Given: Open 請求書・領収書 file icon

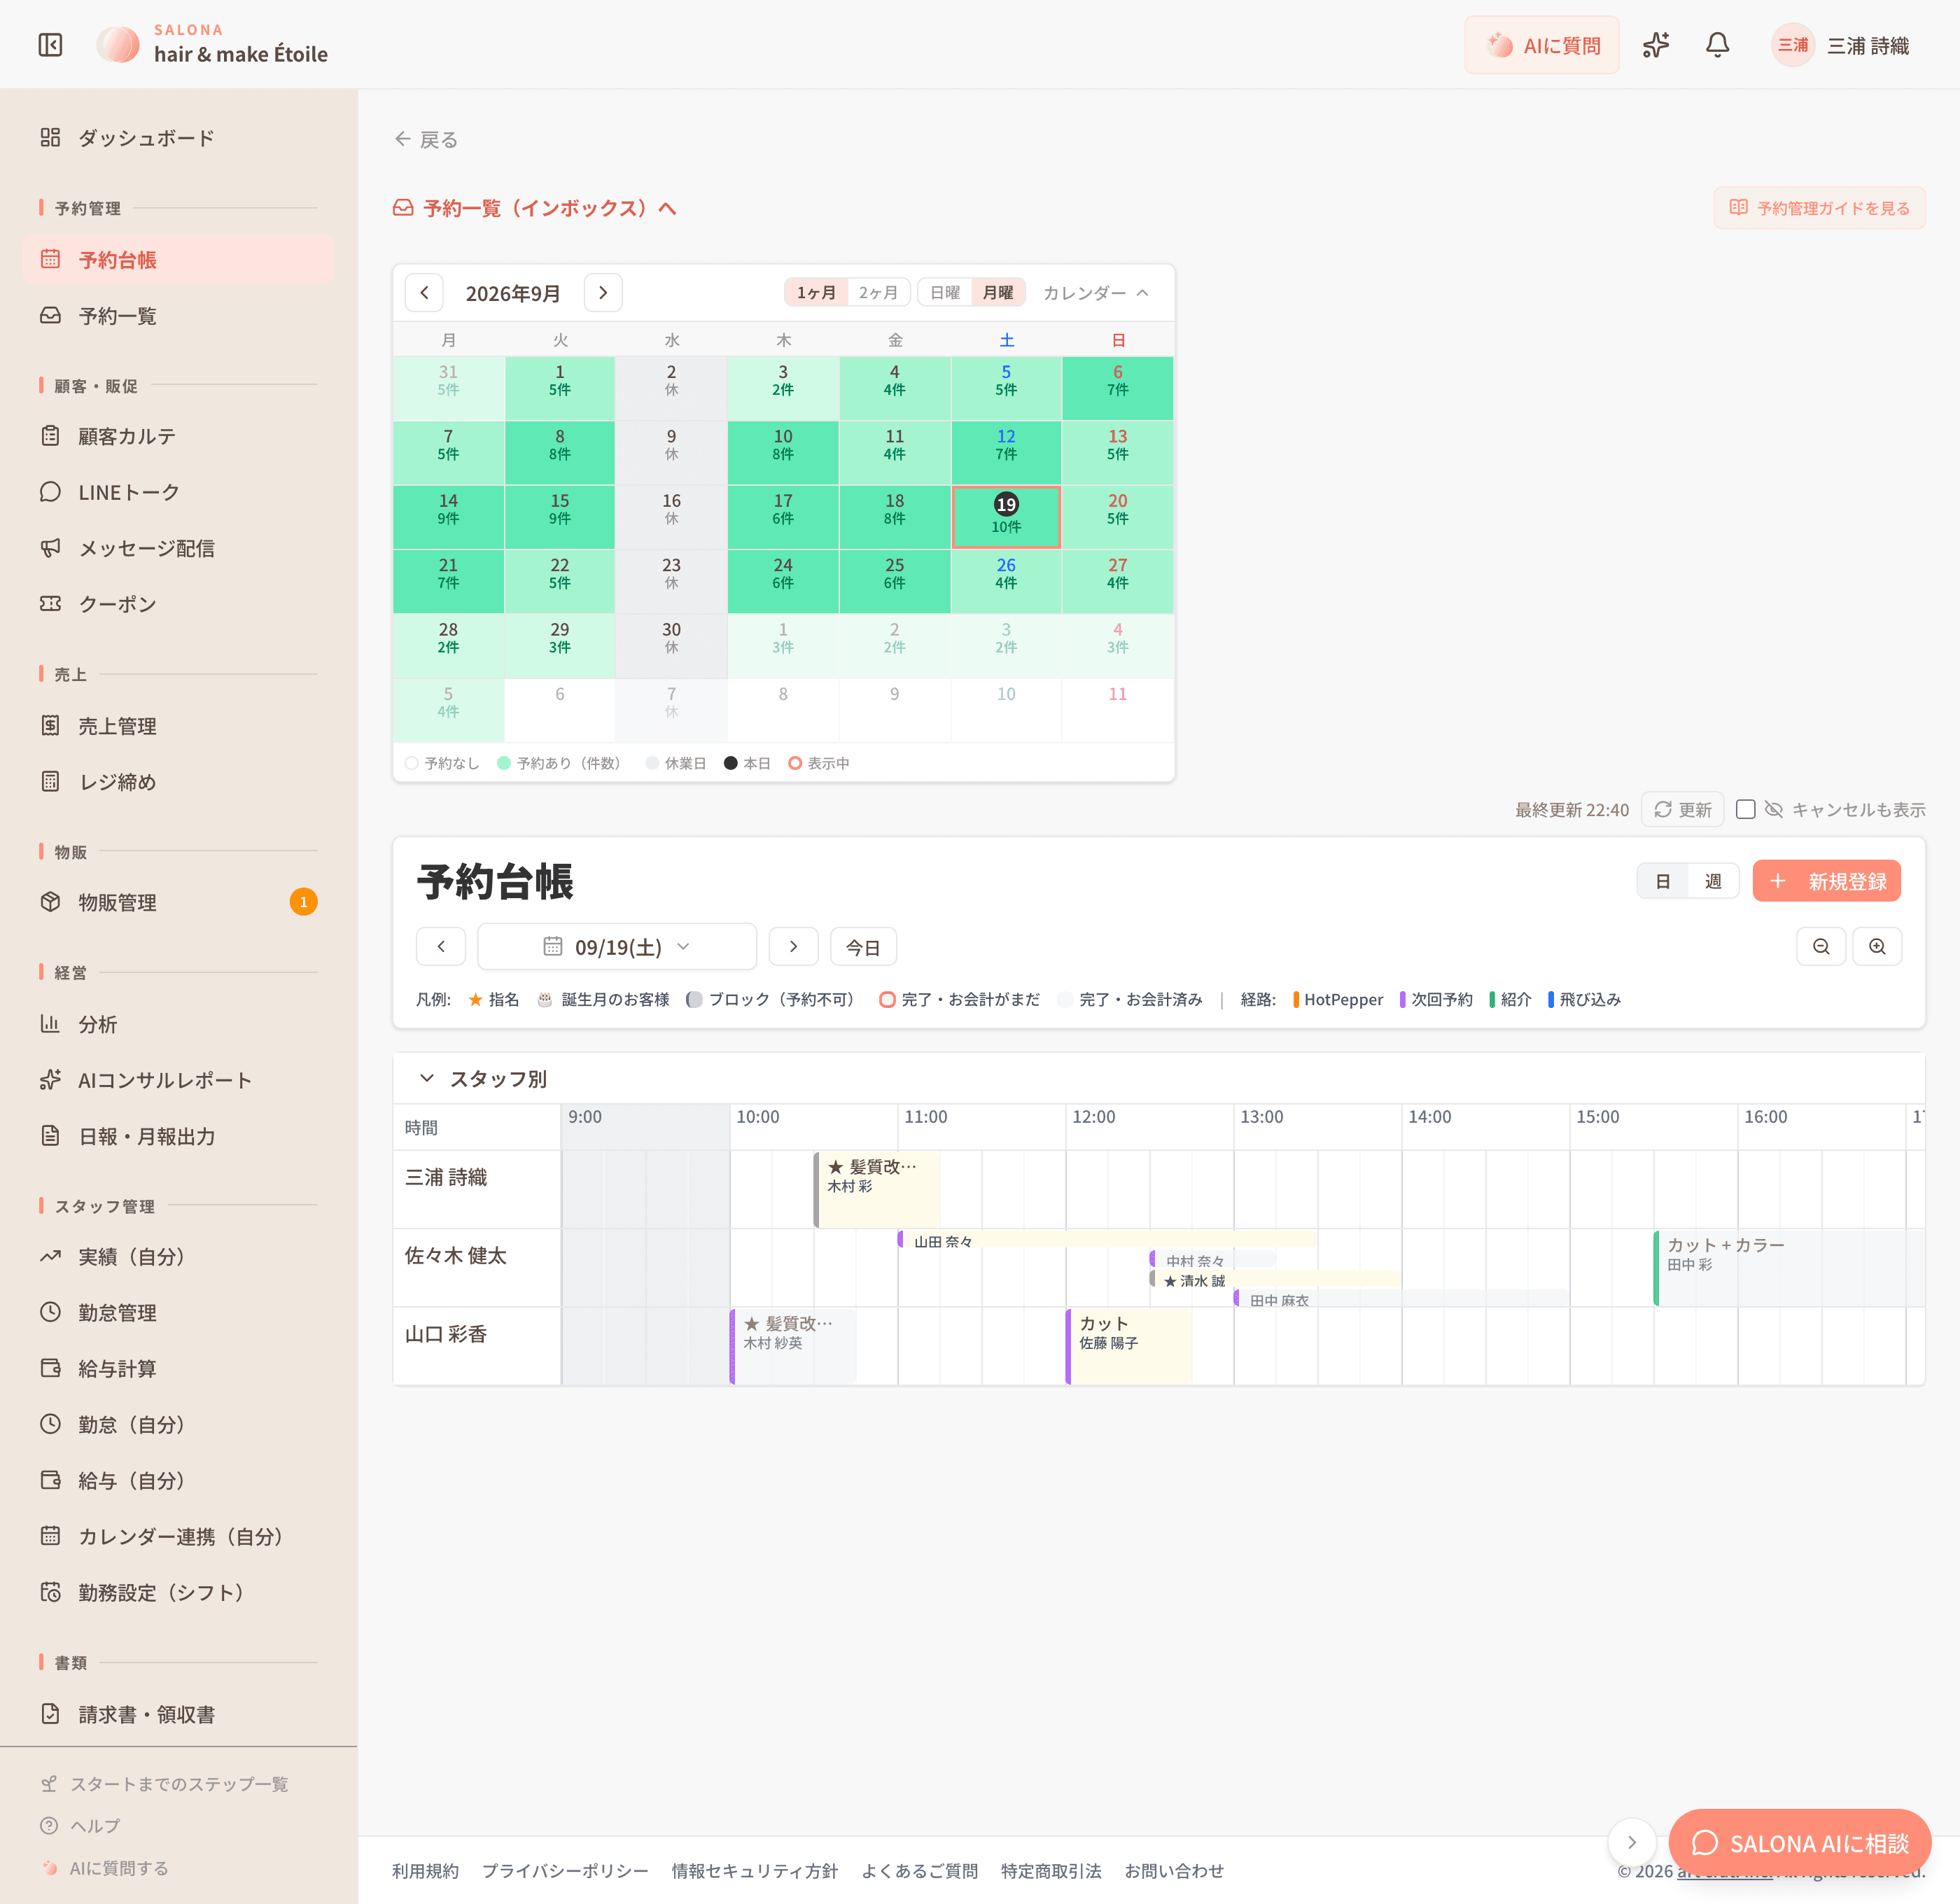Looking at the screenshot, I should tap(50, 1713).
